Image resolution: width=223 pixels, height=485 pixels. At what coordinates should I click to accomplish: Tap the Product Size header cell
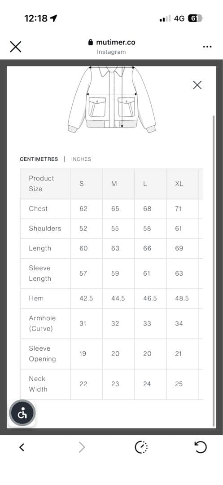[45, 184]
